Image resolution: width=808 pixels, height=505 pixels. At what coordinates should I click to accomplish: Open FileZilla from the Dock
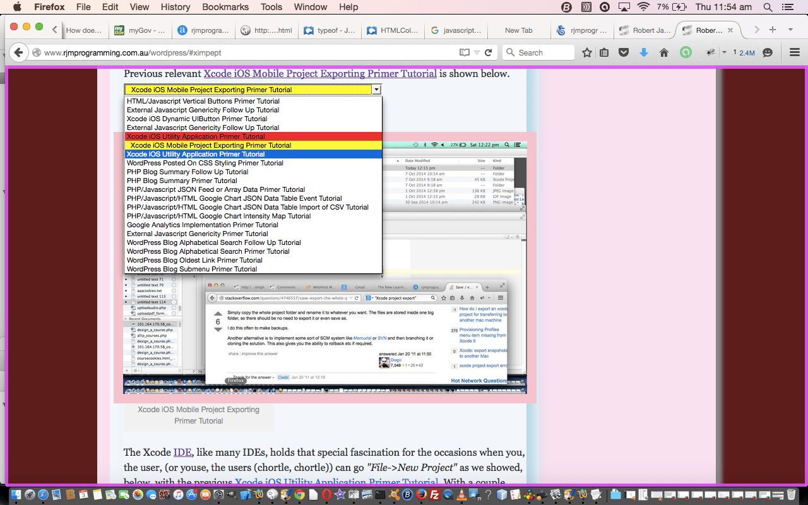pos(434,495)
